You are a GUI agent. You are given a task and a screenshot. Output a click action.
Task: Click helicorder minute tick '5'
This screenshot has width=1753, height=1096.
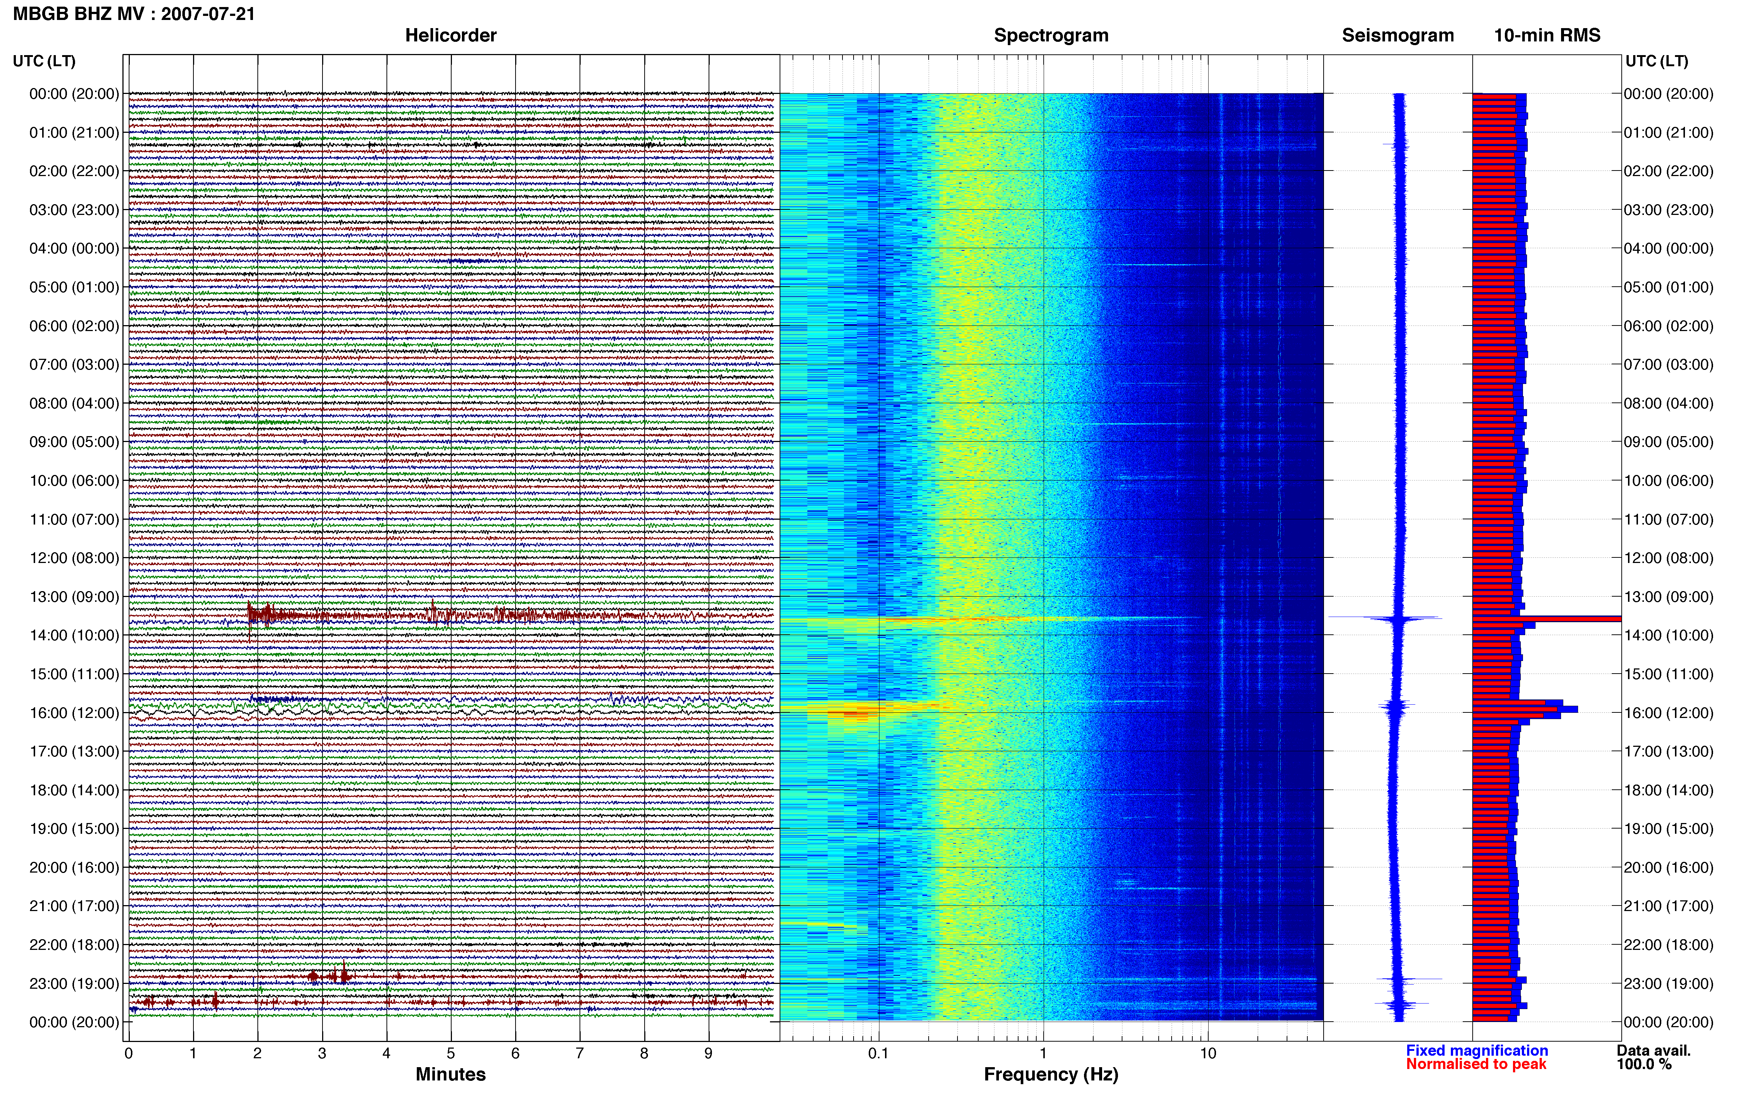[x=451, y=1053]
